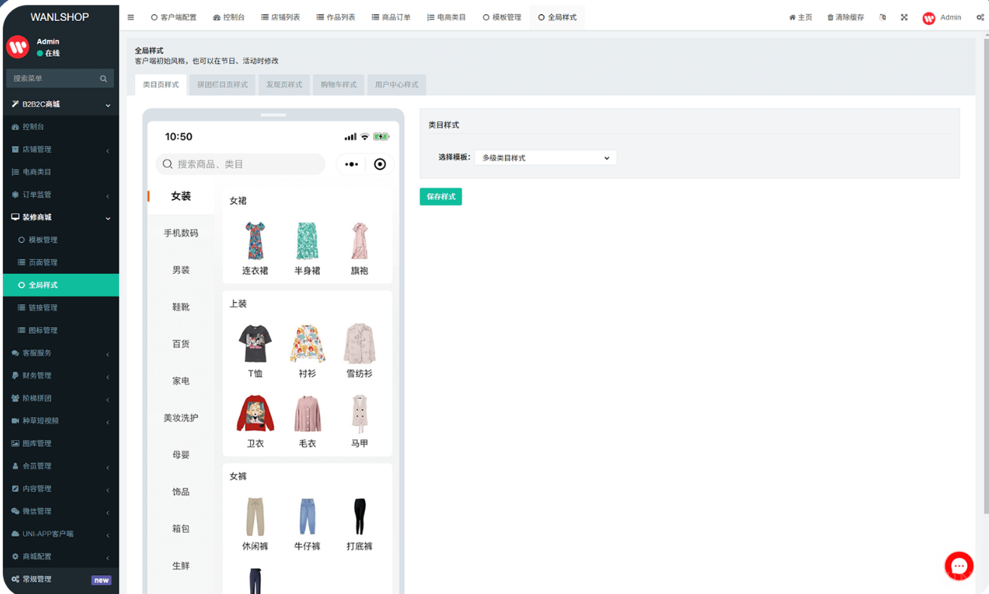Select the 卫衣 product image
The height and width of the screenshot is (594, 989).
(x=255, y=413)
